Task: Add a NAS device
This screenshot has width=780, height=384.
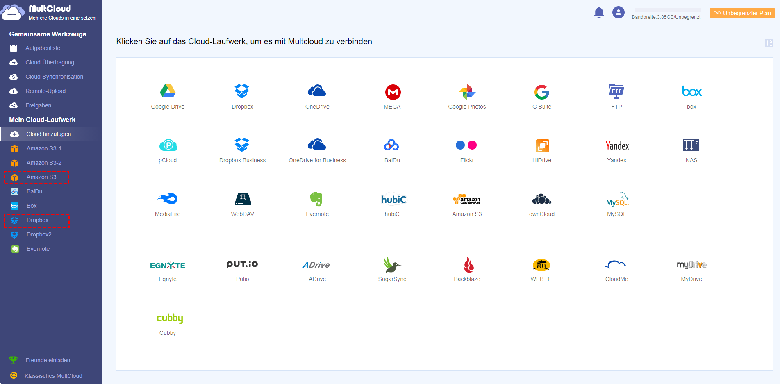Action: [691, 150]
